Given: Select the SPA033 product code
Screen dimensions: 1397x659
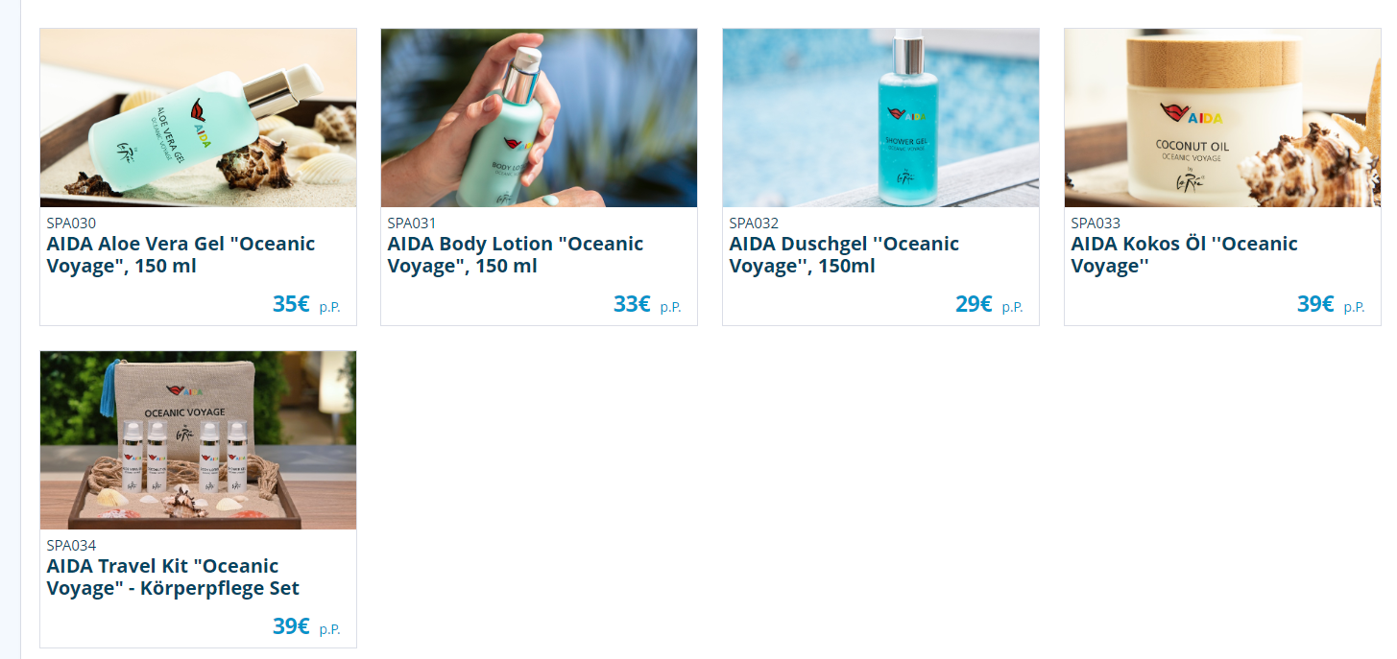Looking at the screenshot, I should pos(1096,224).
